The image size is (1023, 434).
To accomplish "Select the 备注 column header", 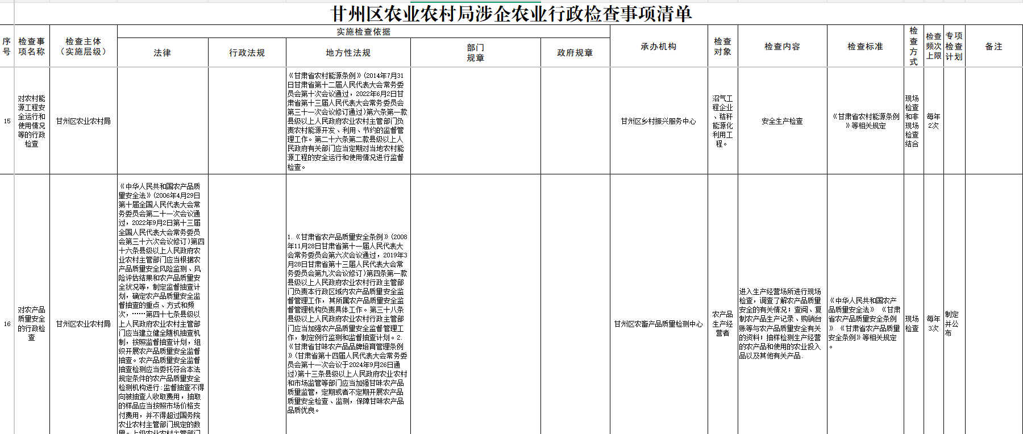I will [993, 47].
